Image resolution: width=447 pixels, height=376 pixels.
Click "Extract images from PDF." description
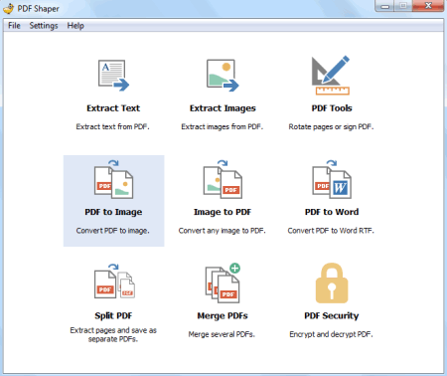click(223, 127)
